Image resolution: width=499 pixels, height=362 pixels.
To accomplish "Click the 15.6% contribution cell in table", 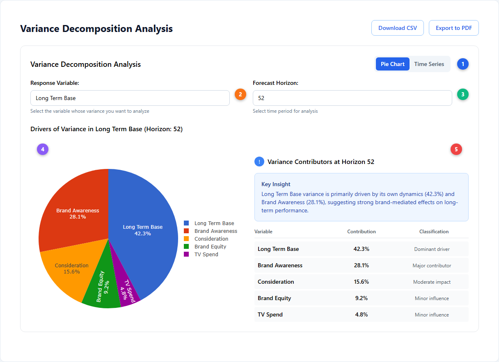I will point(362,282).
